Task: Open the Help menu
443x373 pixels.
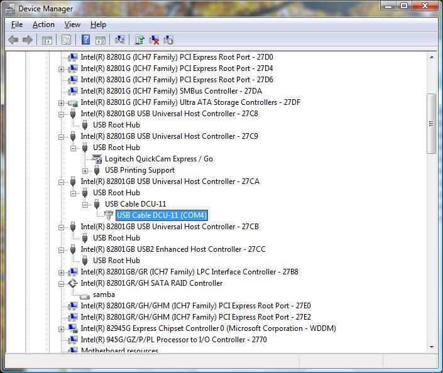Action: [x=98, y=25]
